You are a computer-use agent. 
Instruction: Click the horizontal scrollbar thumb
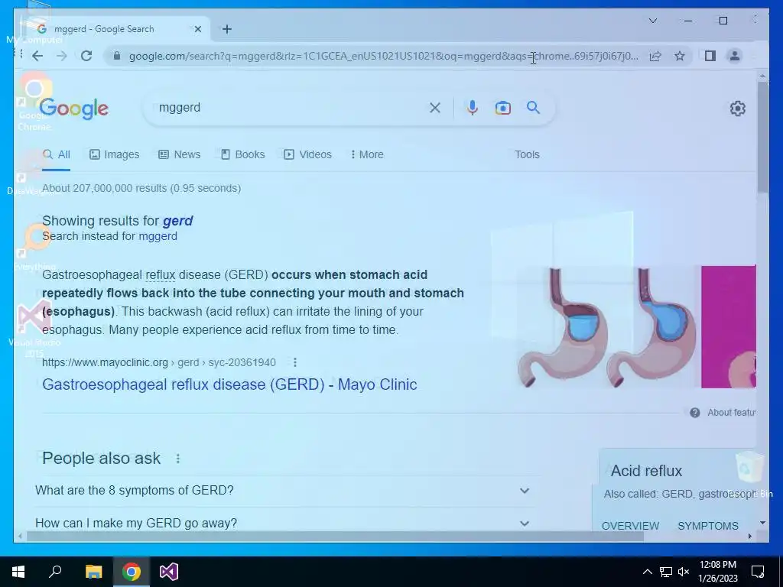tap(335, 536)
